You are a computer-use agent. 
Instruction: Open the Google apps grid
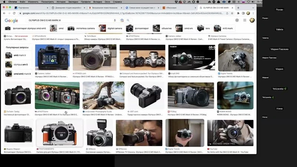245,20
